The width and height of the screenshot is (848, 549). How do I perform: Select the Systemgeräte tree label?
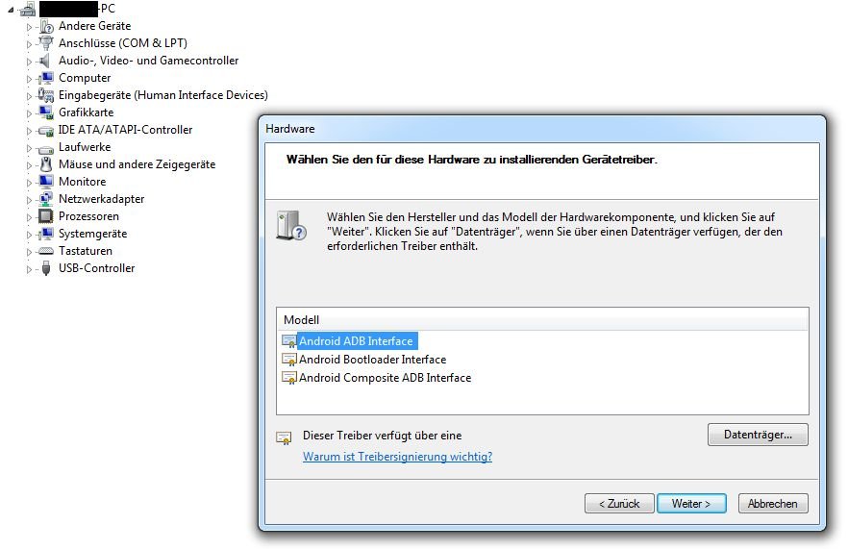click(93, 234)
